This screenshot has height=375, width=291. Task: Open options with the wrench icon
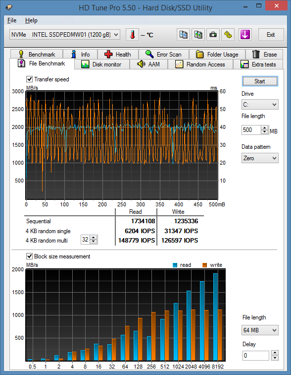(x=228, y=35)
